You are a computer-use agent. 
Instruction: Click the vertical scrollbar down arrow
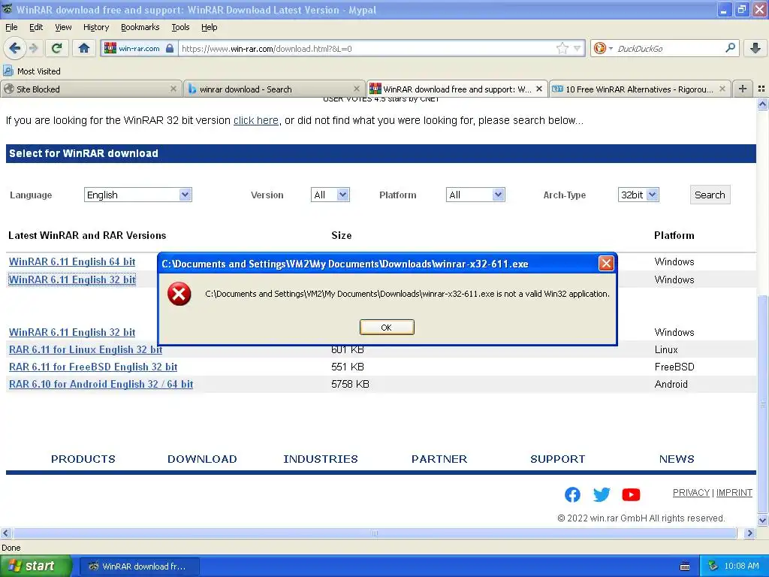762,521
